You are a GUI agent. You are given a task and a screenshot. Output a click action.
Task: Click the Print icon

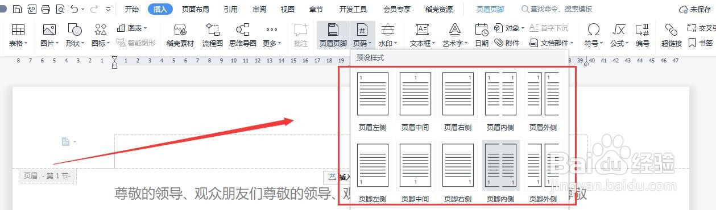tap(46, 9)
